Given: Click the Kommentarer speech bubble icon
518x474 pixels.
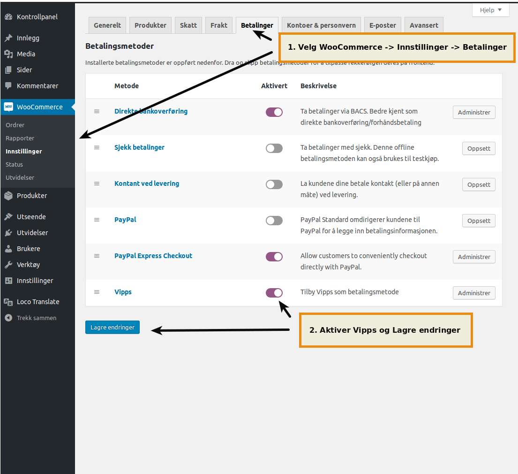Looking at the screenshot, I should pyautogui.click(x=8, y=86).
